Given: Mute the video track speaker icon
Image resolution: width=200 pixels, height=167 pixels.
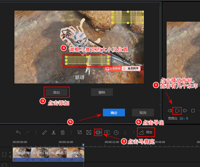Looking at the screenshot, I should tap(10, 152).
